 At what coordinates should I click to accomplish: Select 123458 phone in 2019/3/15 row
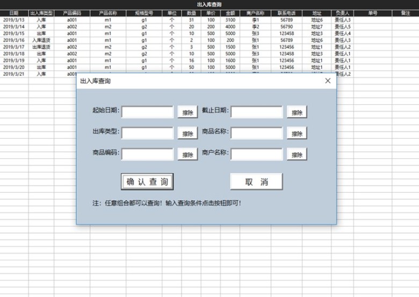click(x=287, y=33)
